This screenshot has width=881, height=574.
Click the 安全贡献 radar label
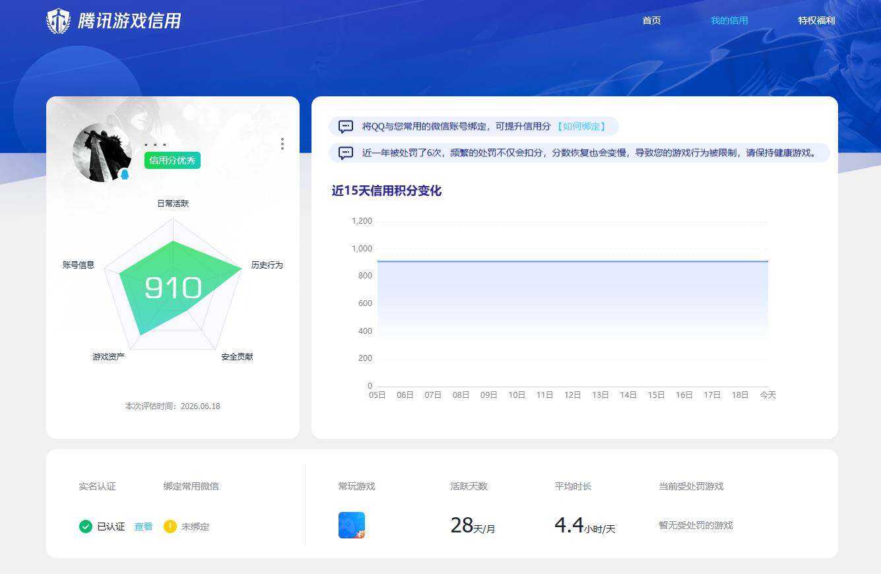[237, 356]
